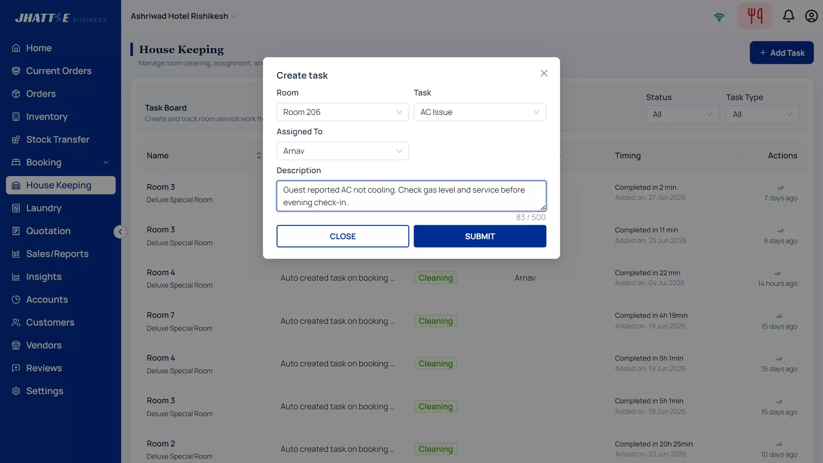Click the Inventory sidebar icon
Viewport: 823px width, 463px height.
pyautogui.click(x=16, y=117)
